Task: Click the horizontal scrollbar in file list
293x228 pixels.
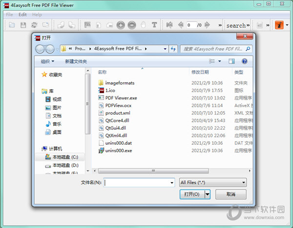Action: tap(153, 171)
